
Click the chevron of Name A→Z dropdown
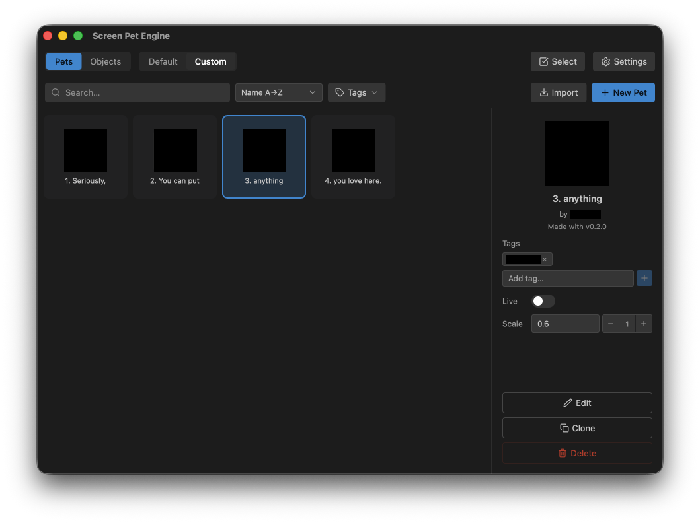313,92
